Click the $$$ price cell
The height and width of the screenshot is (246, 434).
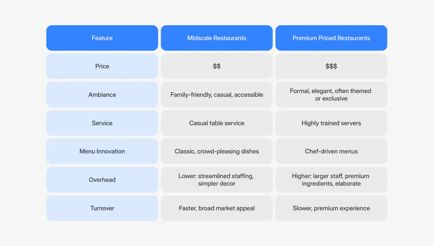(x=331, y=66)
